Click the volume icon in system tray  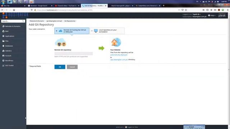point(206,1)
